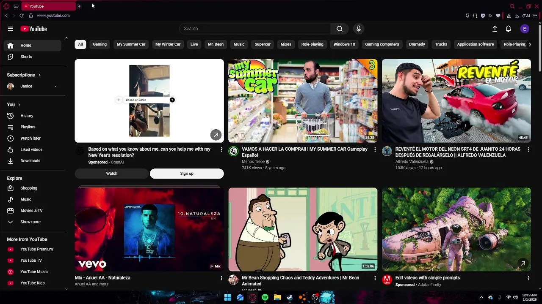Click the Watch button on ad
This screenshot has height=304, width=542.
112,174
